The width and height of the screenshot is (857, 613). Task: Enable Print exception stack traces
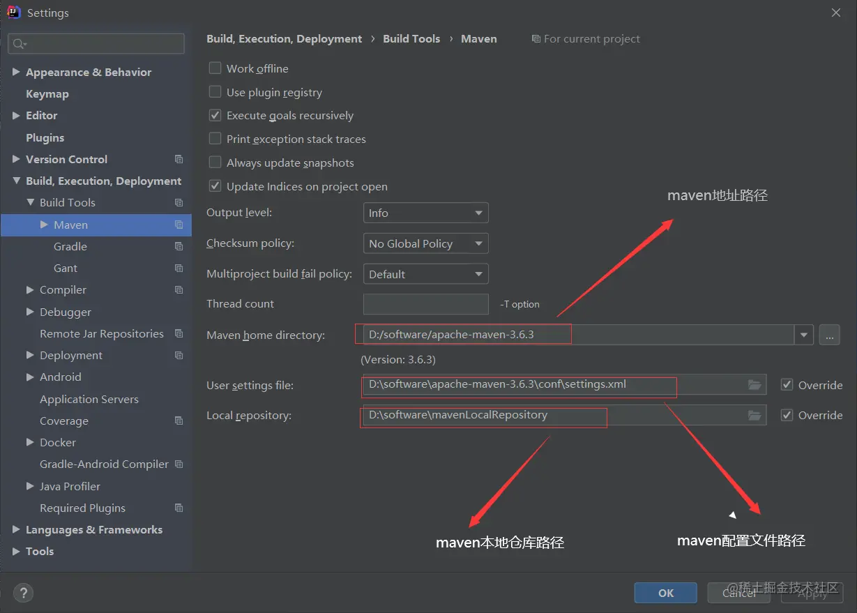(215, 139)
